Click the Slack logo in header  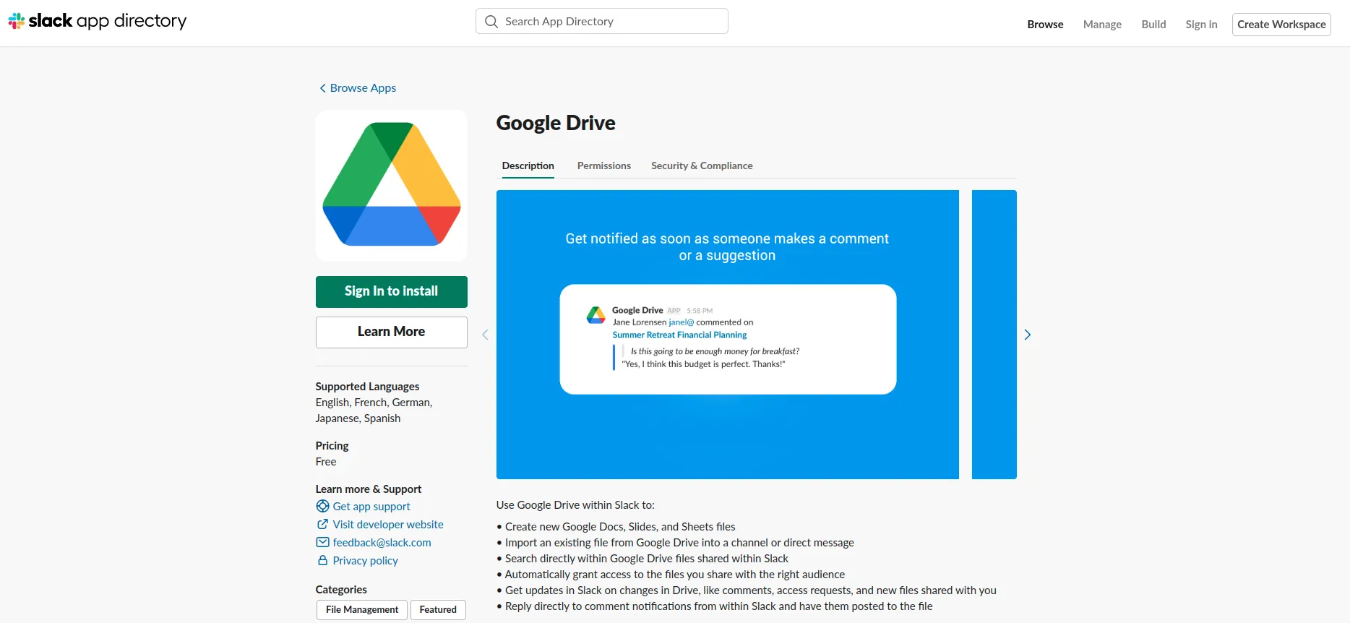pyautogui.click(x=17, y=22)
